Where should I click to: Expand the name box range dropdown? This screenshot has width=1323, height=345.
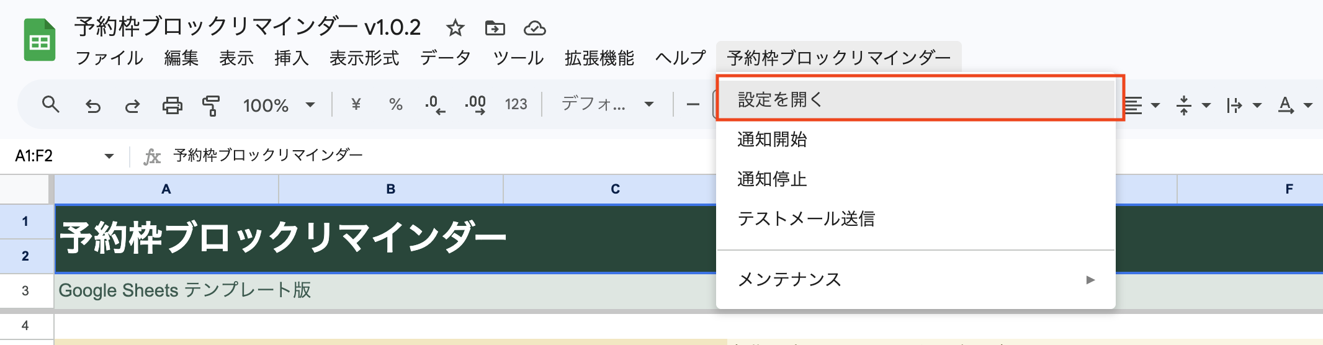pos(109,156)
